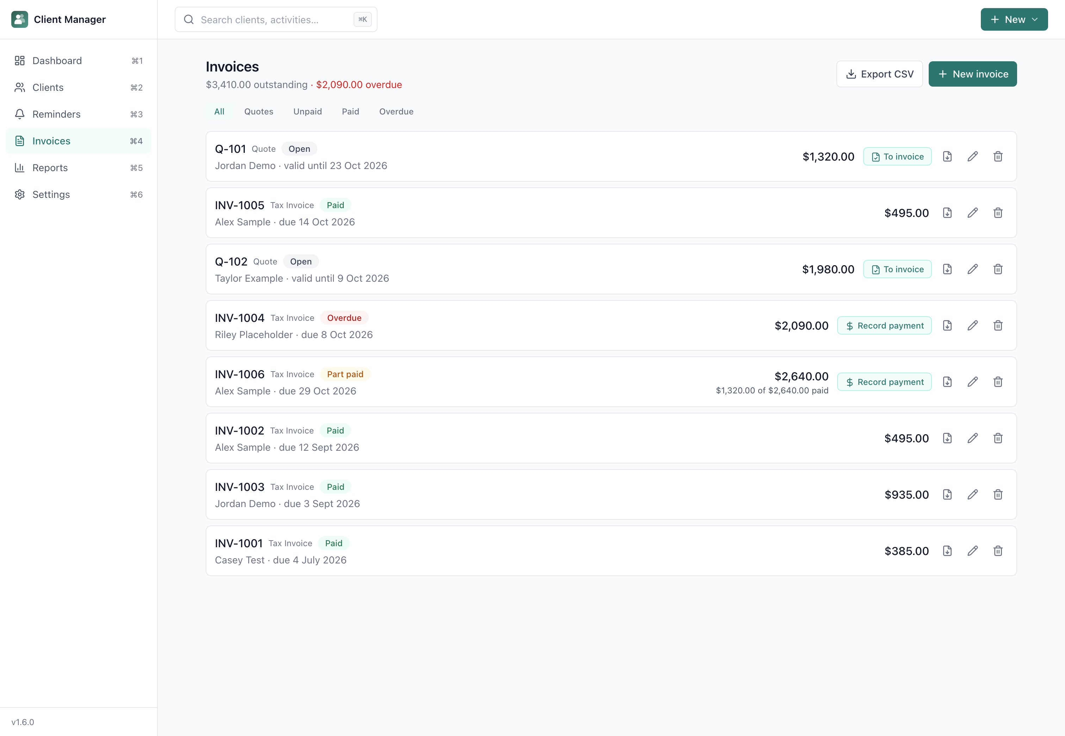Download invoice INV-1004 document
Viewport: 1065px width, 736px height.
pyautogui.click(x=947, y=326)
